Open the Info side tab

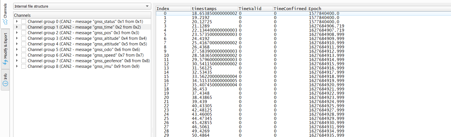(5, 80)
